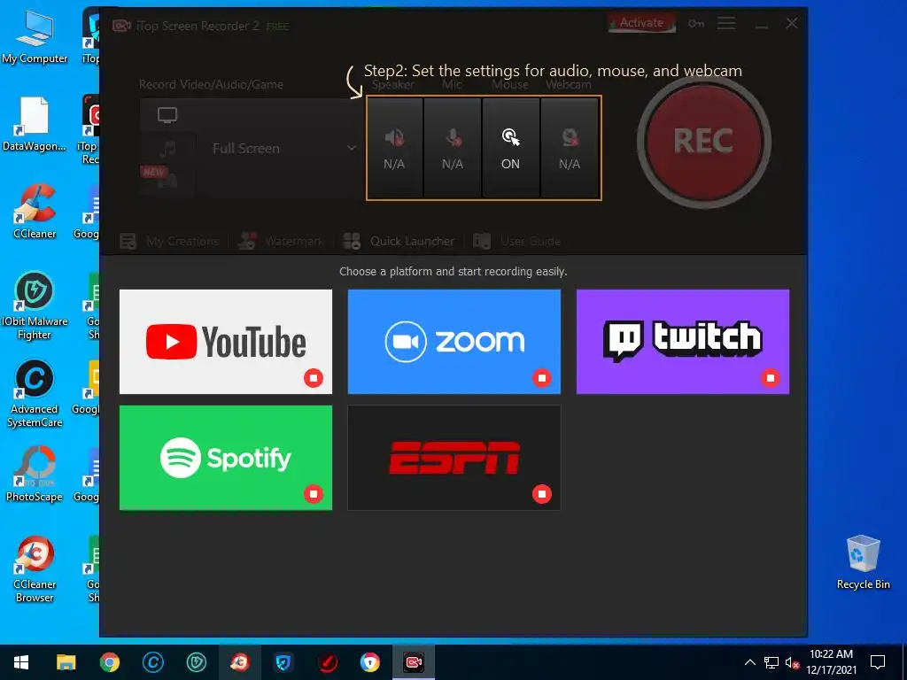
Task: Click the iTop Screen Recorder logo icon
Action: [120, 26]
